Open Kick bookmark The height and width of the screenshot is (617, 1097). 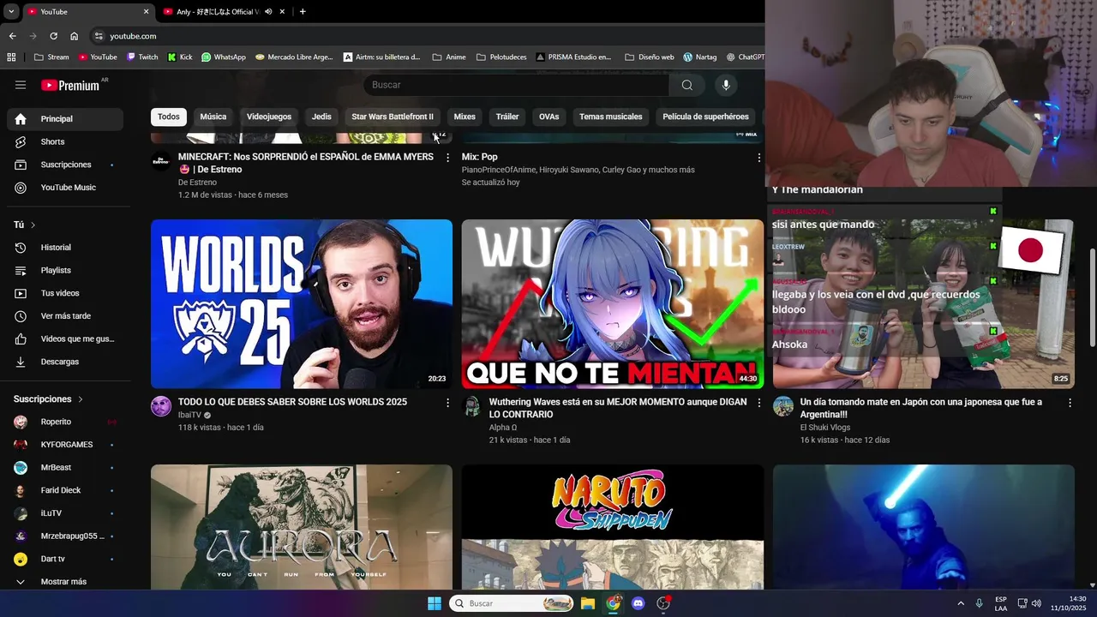click(x=180, y=57)
